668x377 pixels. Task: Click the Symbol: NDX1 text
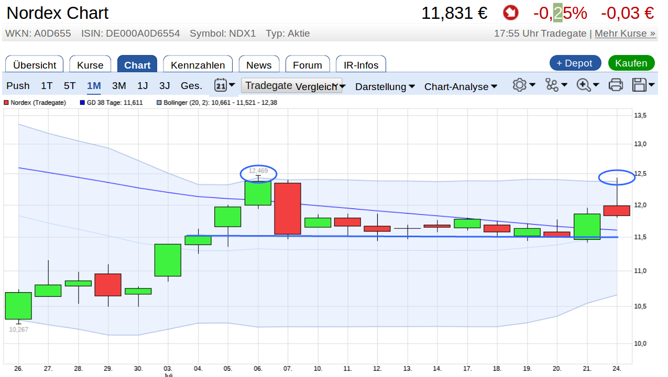pyautogui.click(x=223, y=34)
